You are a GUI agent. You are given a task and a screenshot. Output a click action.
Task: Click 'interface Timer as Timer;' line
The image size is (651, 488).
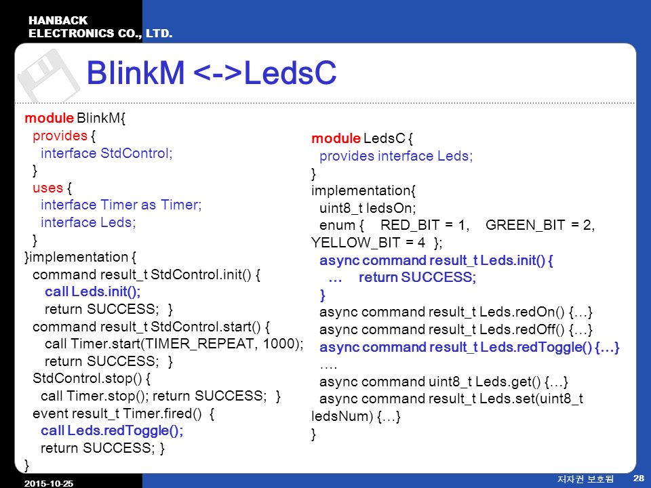click(x=121, y=205)
